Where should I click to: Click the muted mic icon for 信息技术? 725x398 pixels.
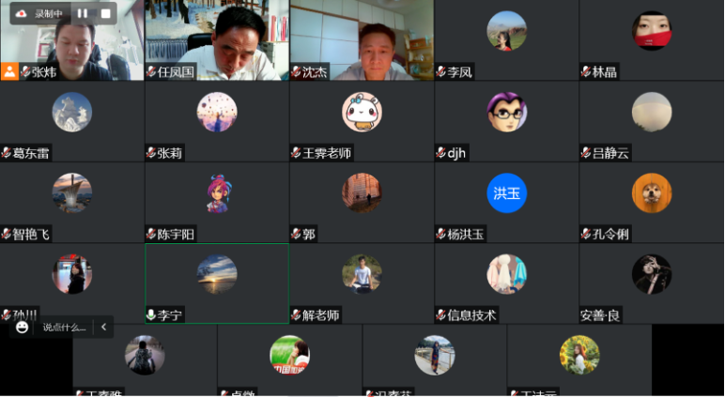pos(440,315)
